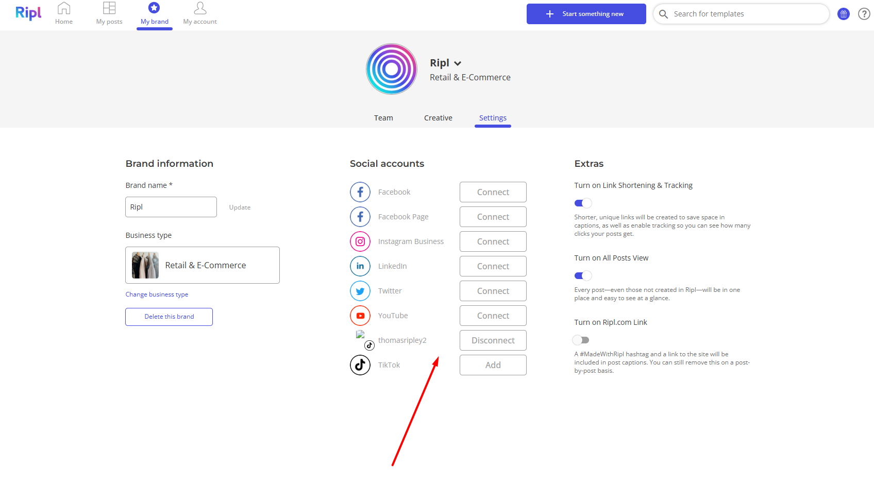The height and width of the screenshot is (503, 874).
Task: Click the Extras heading
Action: pos(589,164)
